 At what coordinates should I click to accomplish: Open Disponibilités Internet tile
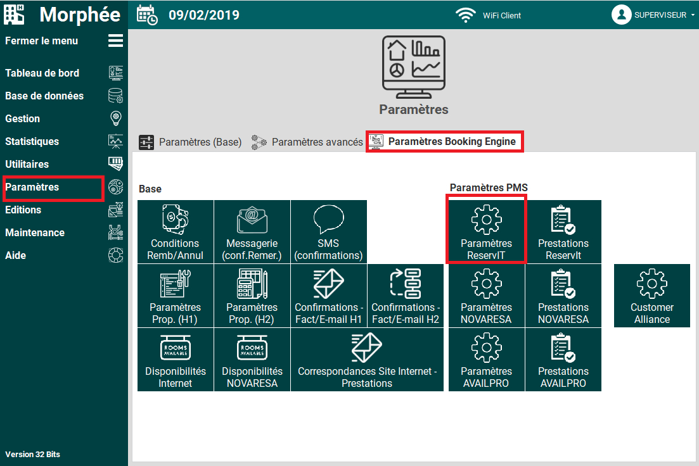176,360
